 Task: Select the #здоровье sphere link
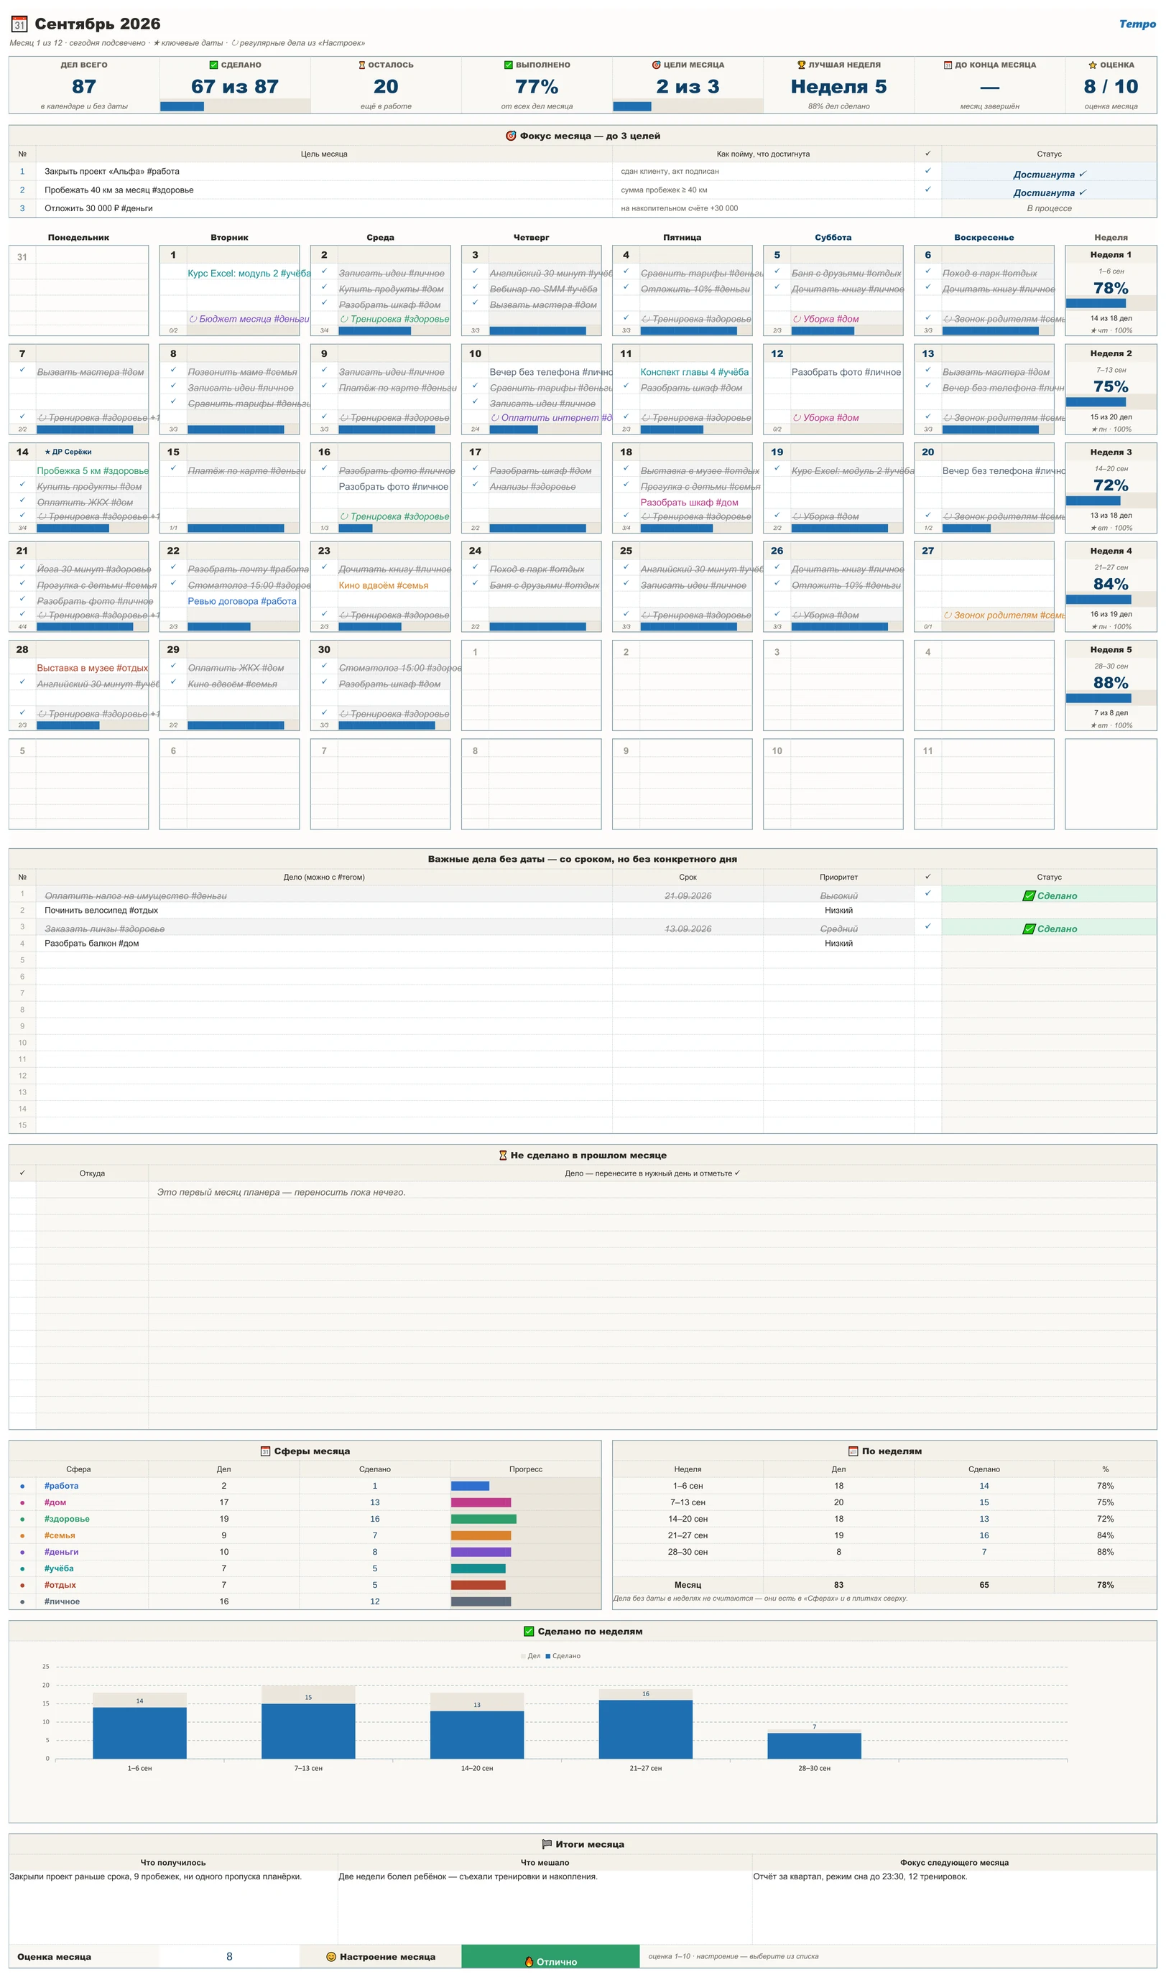click(x=67, y=1520)
